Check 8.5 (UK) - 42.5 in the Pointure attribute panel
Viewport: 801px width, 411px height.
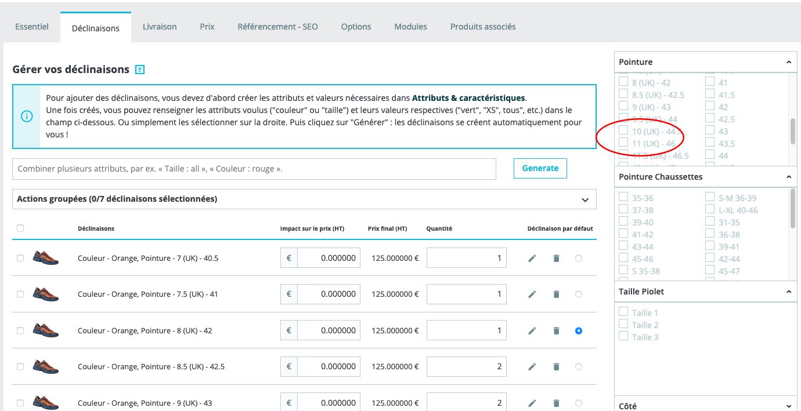click(623, 94)
